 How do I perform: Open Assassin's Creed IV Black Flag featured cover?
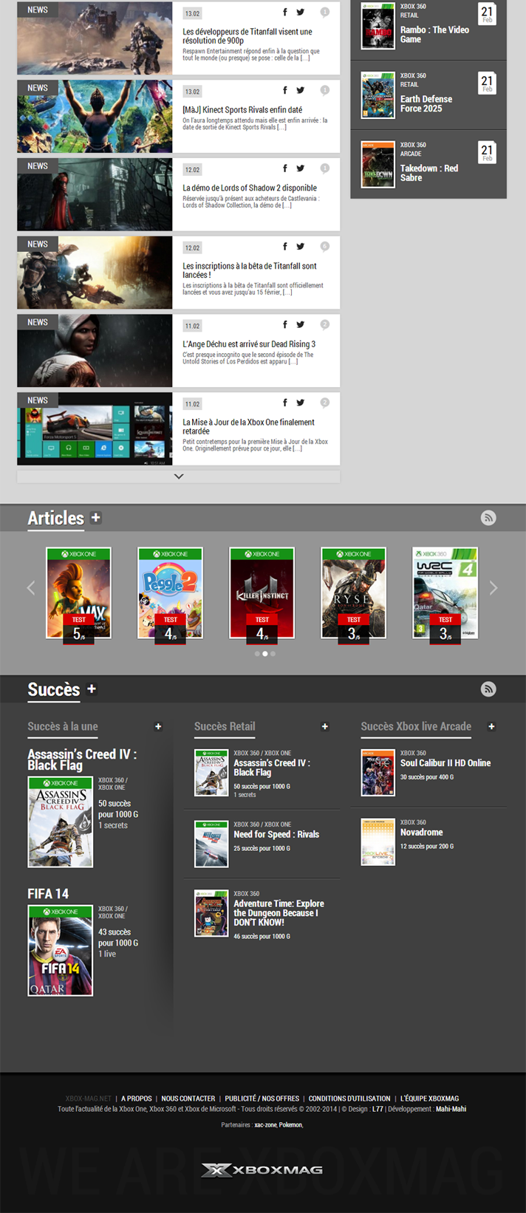click(61, 822)
